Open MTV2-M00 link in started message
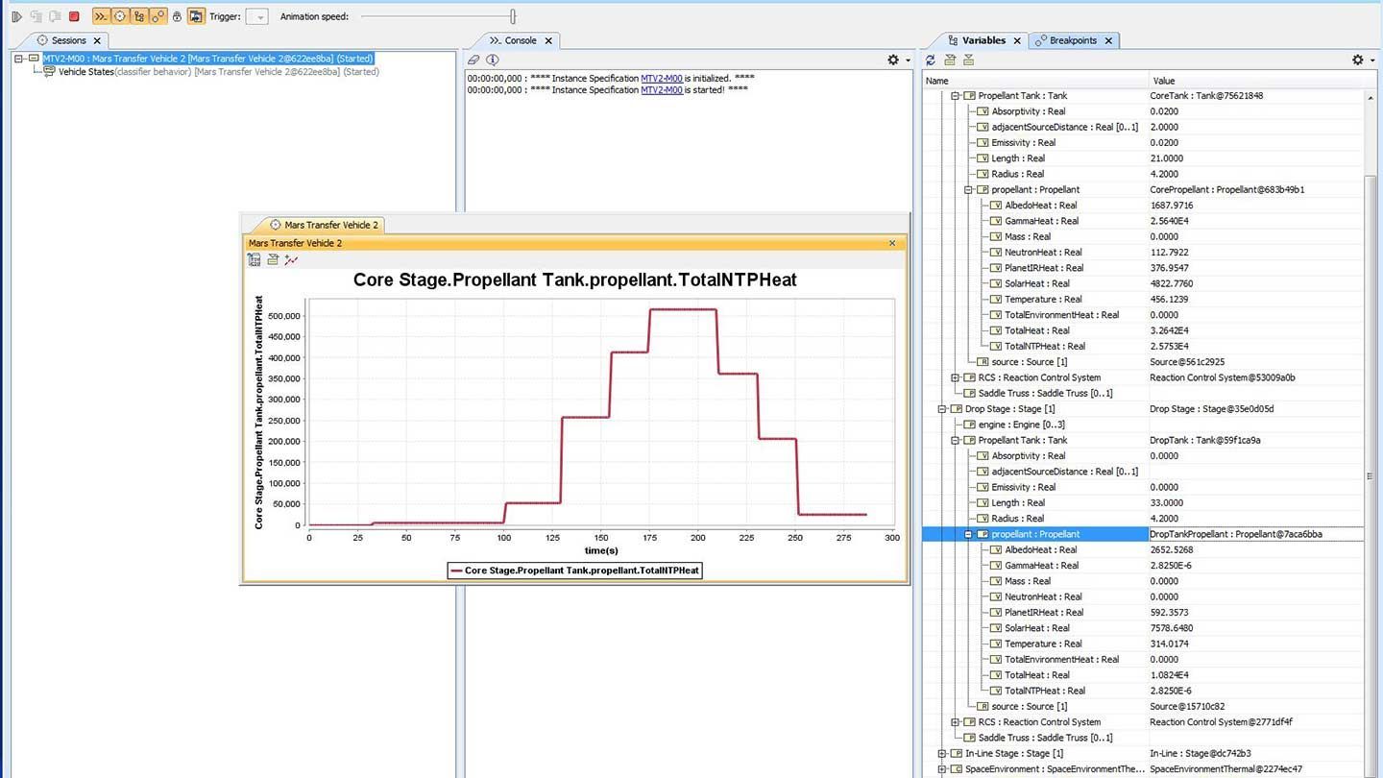Image resolution: width=1383 pixels, height=778 pixels. pos(662,89)
